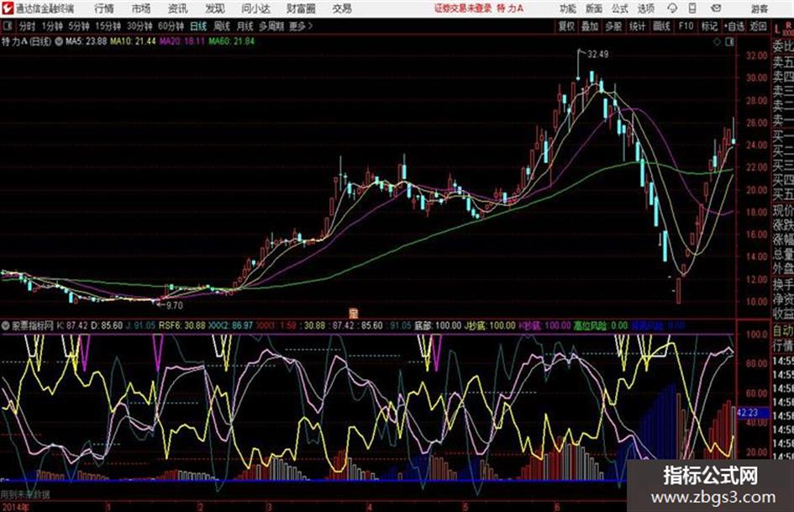Image resolution: width=794 pixels, height=512 pixels.
Task: Open the 版面 (Layout) menu
Action: (593, 8)
